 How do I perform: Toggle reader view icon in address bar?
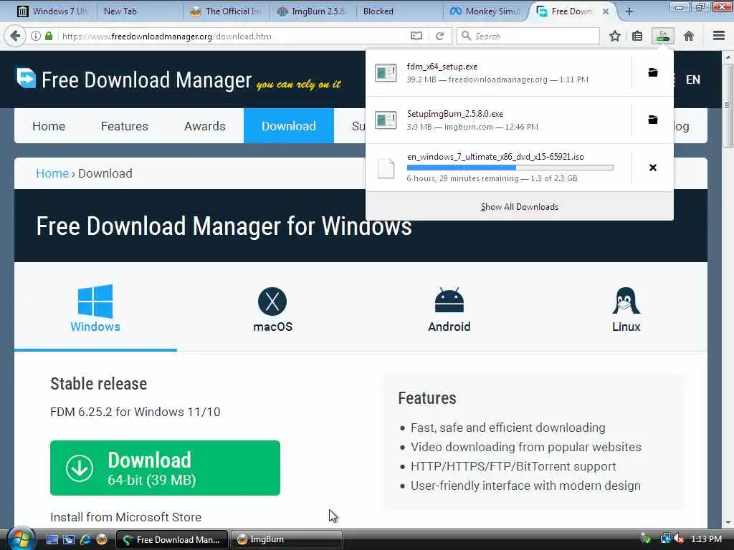click(x=416, y=36)
